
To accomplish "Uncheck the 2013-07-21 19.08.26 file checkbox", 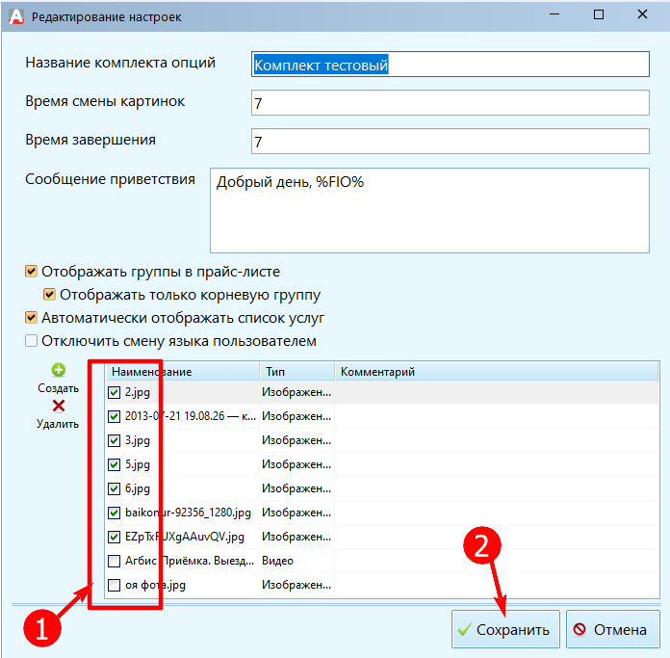I will [115, 416].
